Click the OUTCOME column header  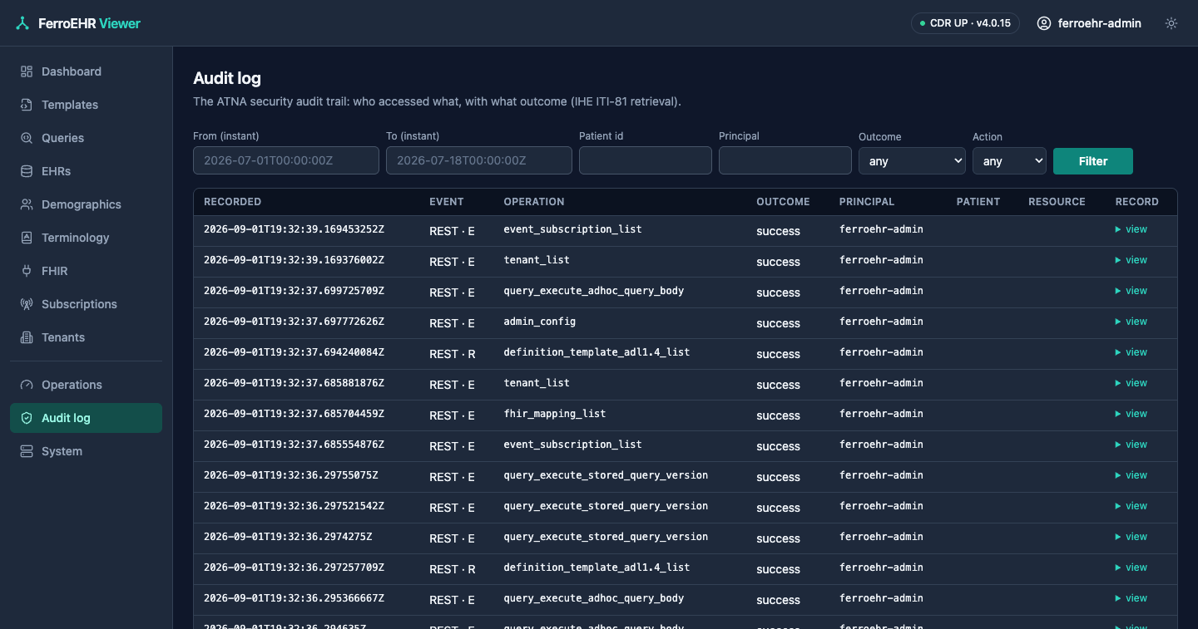tap(783, 202)
